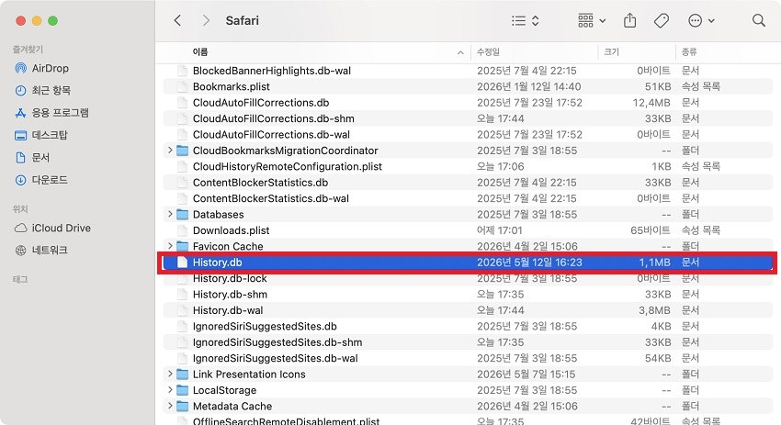Click the 12,4MB size value
The height and width of the screenshot is (425, 781).
[651, 103]
